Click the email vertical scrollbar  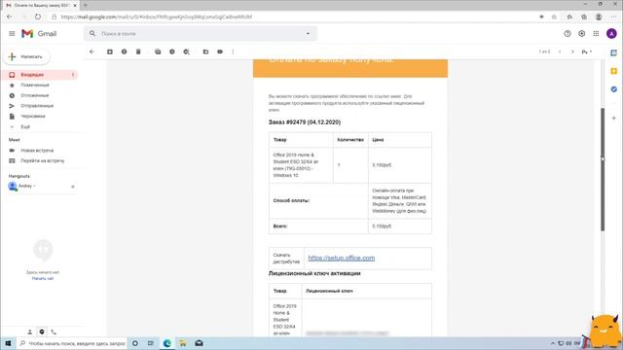click(603, 169)
